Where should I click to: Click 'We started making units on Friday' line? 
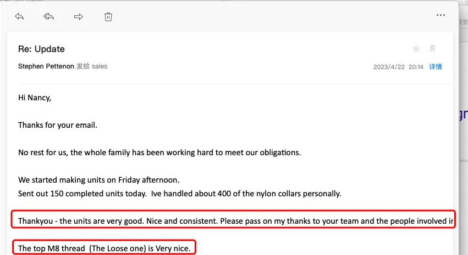(x=99, y=180)
